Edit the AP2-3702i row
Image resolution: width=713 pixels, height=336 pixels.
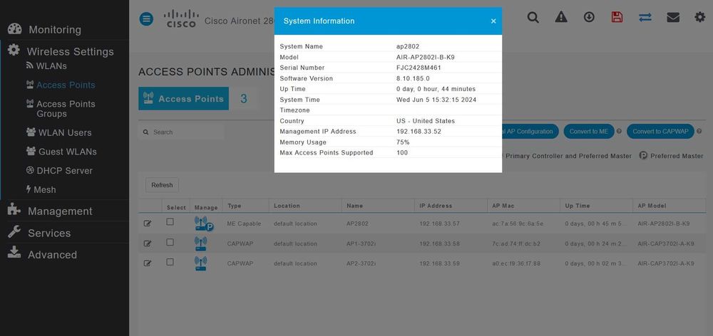[x=148, y=263]
